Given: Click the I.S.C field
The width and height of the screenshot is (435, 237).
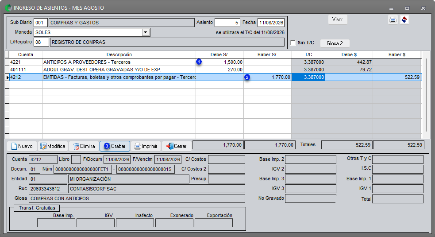Looking at the screenshot, I should [398, 169].
